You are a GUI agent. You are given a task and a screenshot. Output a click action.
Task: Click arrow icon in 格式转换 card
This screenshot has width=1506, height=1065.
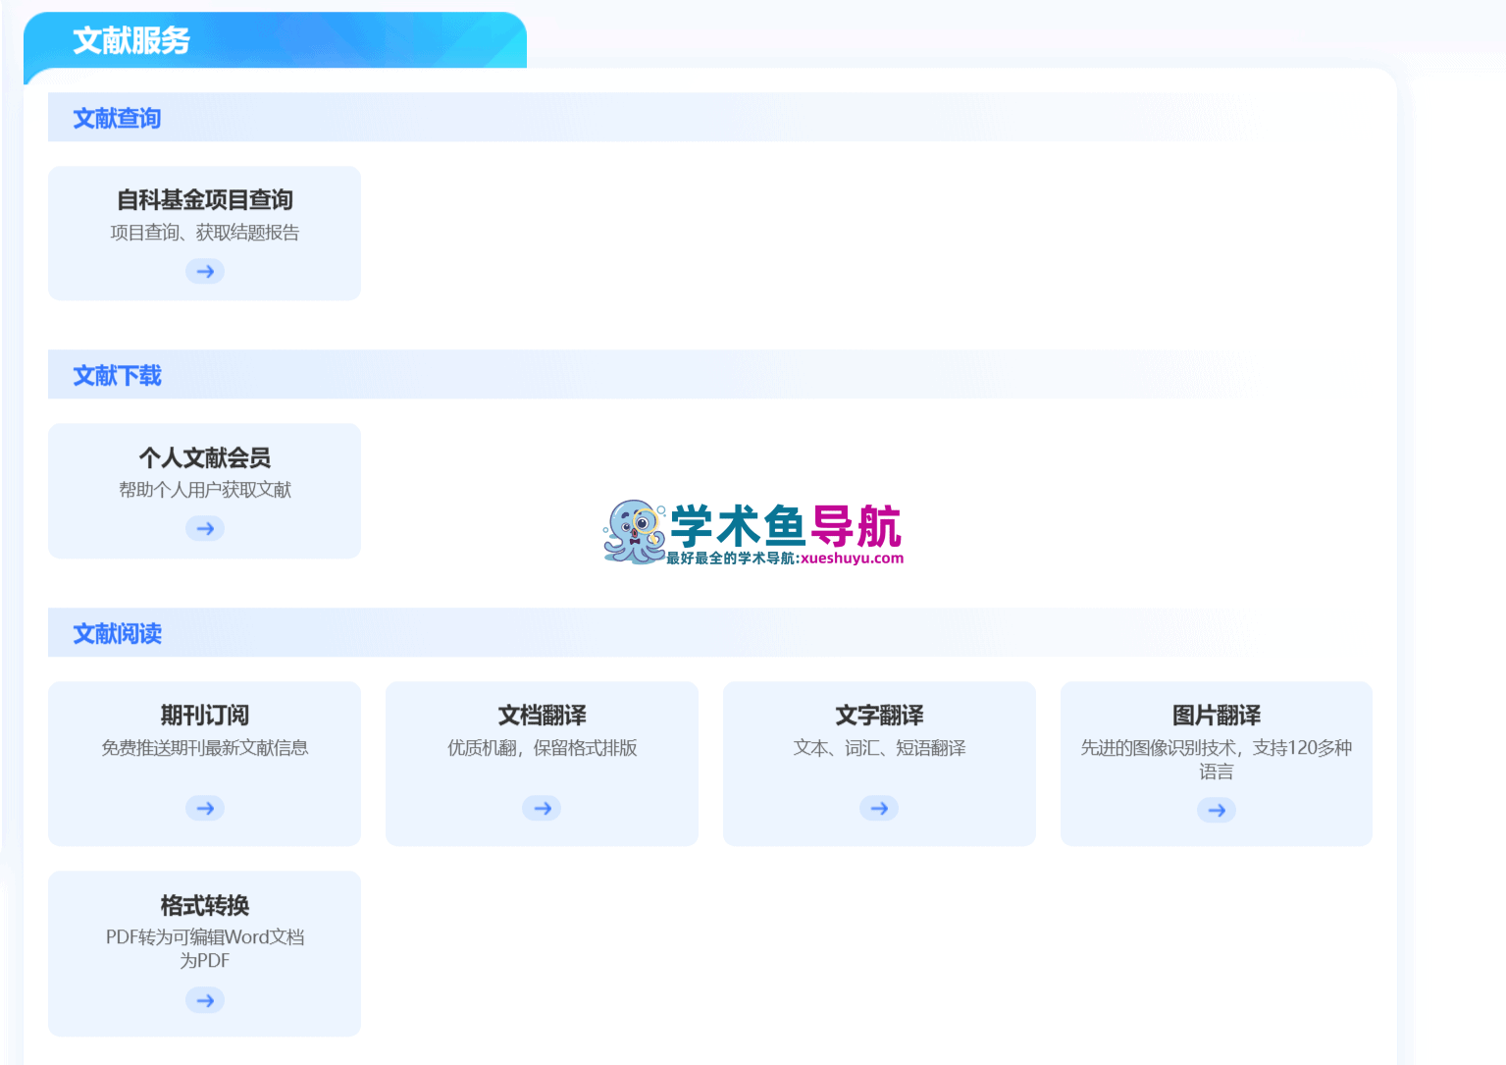coord(205,1000)
